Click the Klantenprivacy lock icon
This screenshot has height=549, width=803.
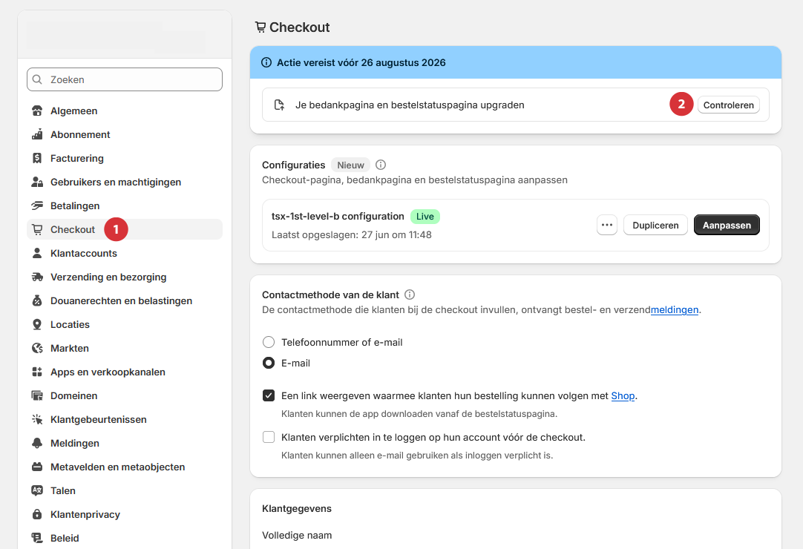(x=36, y=514)
